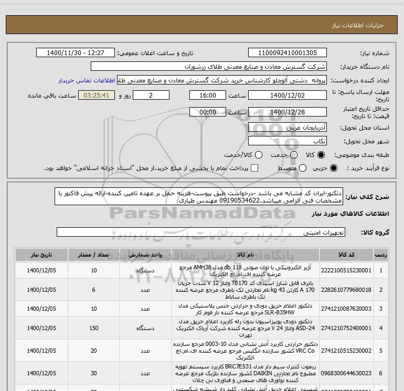Click item code 222100515230001
Image resolution: width=404 pixels, height=391 pixels.
[x=346, y=270]
